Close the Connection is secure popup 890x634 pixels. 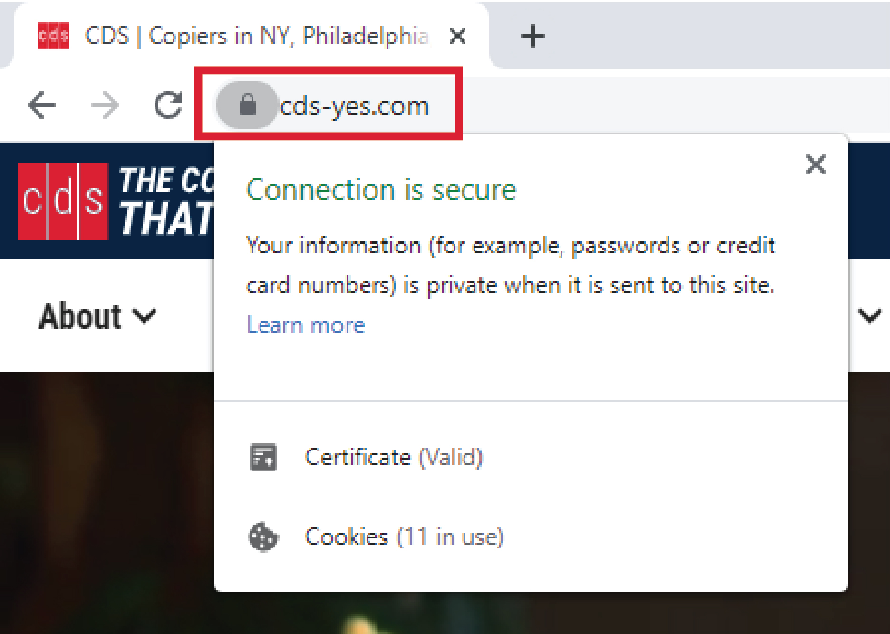click(x=816, y=165)
